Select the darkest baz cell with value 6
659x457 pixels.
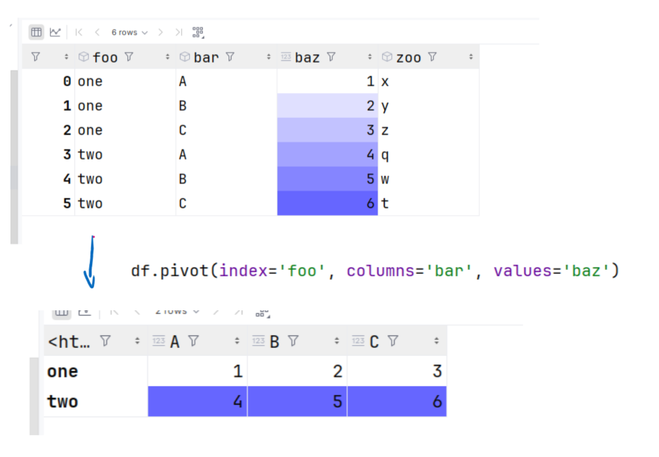click(327, 204)
